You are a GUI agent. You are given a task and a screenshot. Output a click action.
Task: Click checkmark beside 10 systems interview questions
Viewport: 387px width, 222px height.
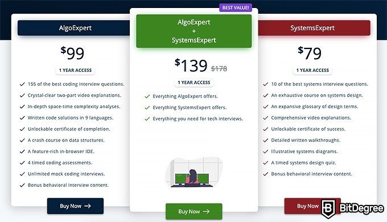[x=266, y=84]
